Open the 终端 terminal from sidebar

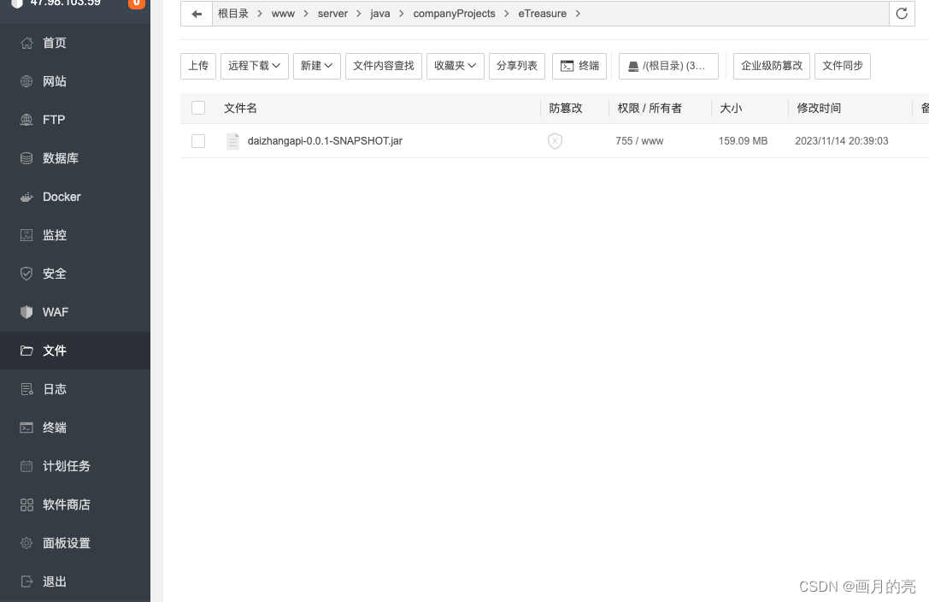click(x=54, y=428)
